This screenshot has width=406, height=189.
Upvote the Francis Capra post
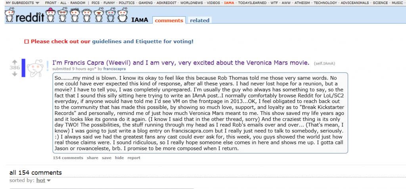click(x=15, y=62)
